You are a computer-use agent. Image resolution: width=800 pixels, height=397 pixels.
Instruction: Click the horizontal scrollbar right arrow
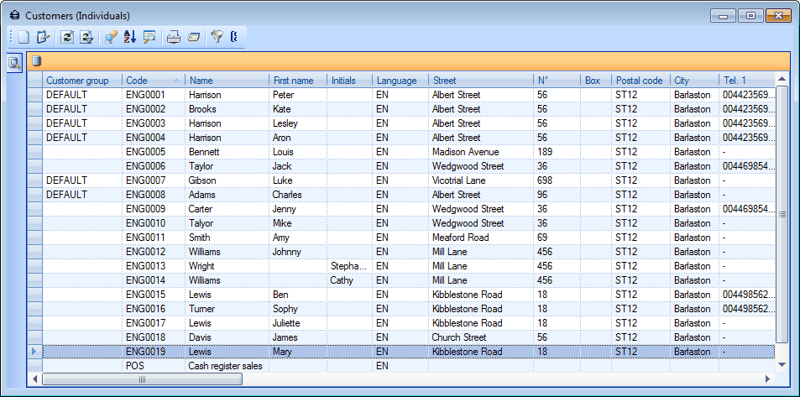click(768, 379)
